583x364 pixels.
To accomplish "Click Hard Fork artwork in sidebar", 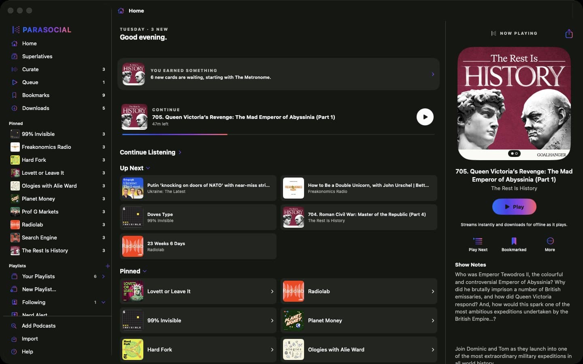I will (x=15, y=160).
